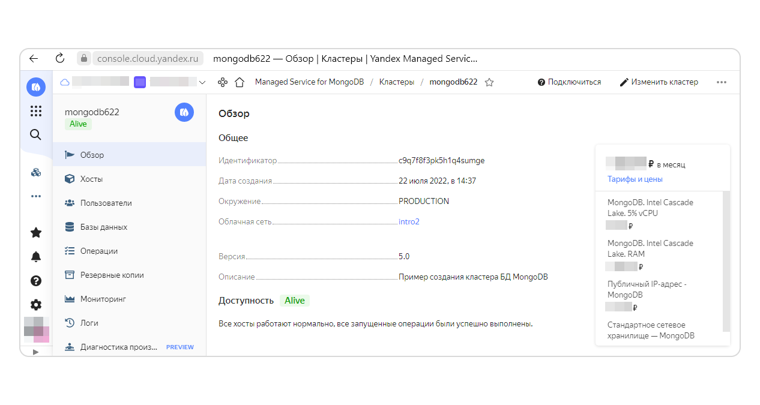
Task: Click the cluster identifier c9q7f8f3pk5h1q4sumge
Action: tap(442, 160)
